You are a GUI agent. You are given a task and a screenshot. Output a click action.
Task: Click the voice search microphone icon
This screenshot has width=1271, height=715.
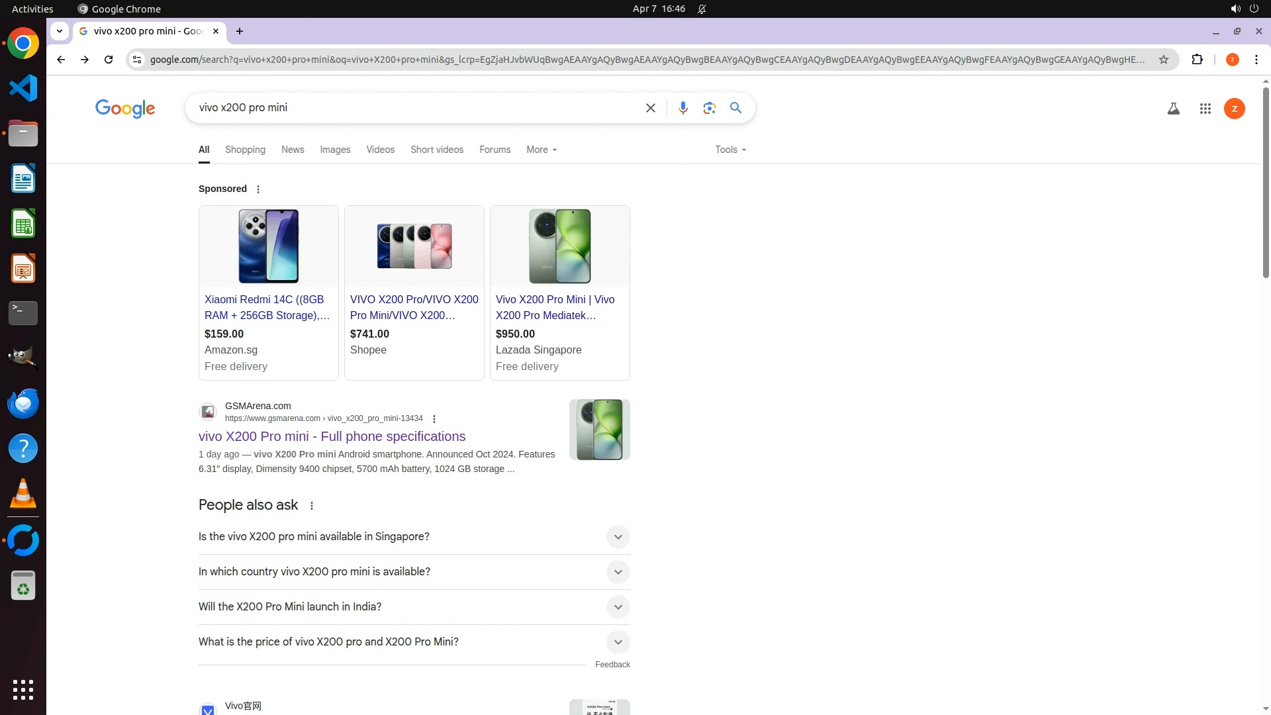click(683, 108)
